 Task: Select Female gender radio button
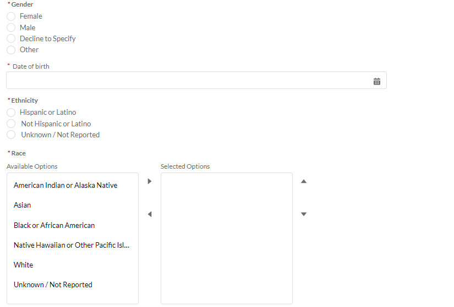coord(11,16)
